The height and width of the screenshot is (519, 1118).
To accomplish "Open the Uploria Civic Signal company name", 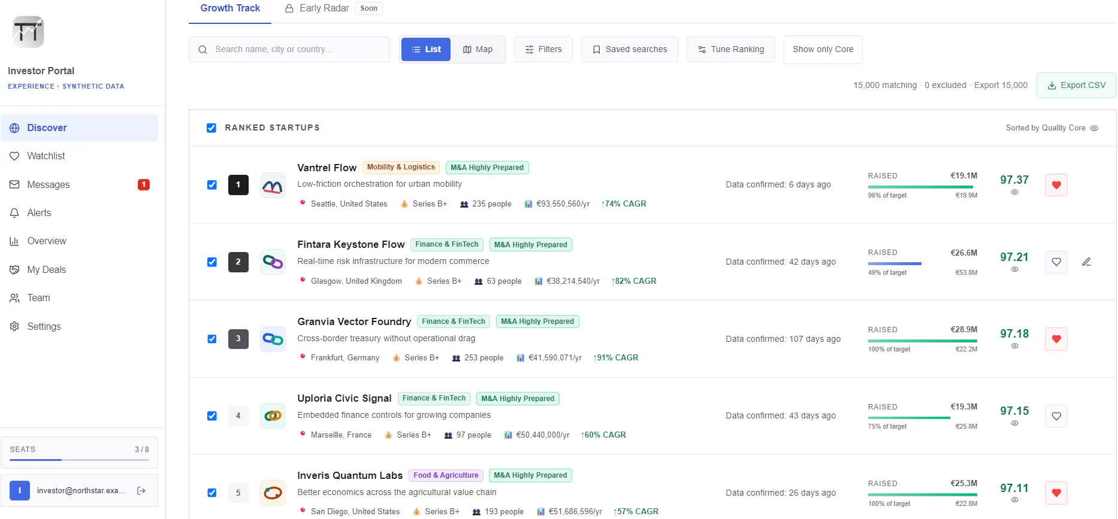I will pyautogui.click(x=345, y=398).
